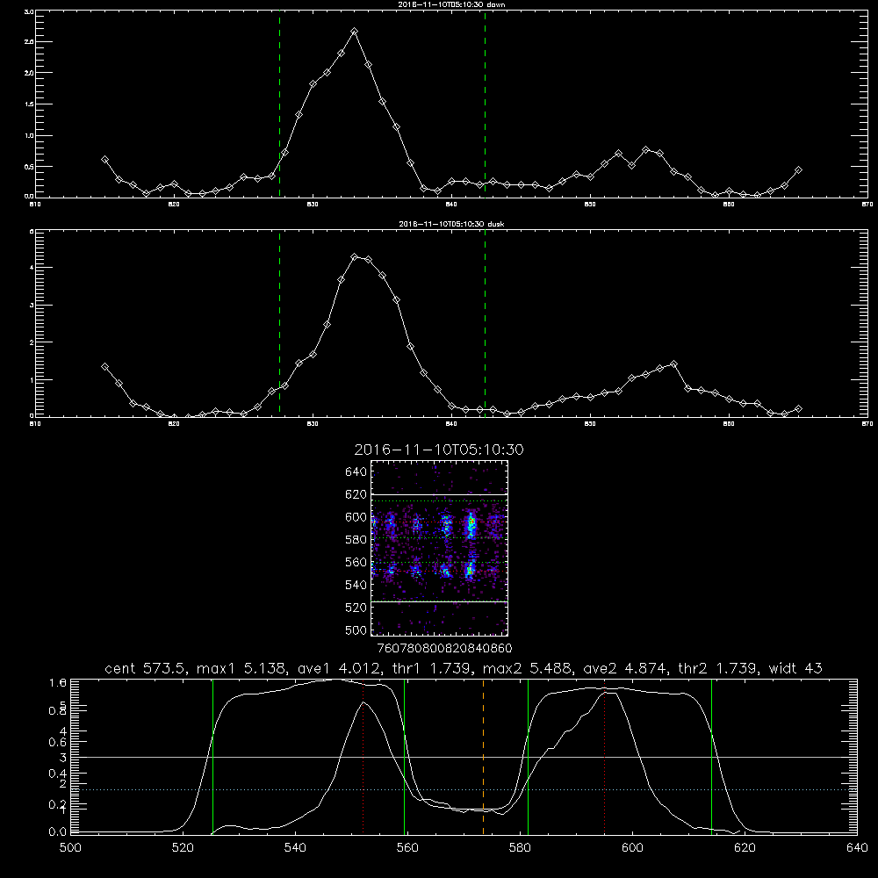The image size is (878, 878).
Task: Click the peak diamond marker in the dawn plot
Action: click(x=354, y=32)
